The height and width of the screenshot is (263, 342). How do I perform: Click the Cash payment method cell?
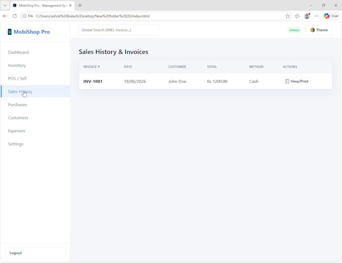[x=254, y=81]
